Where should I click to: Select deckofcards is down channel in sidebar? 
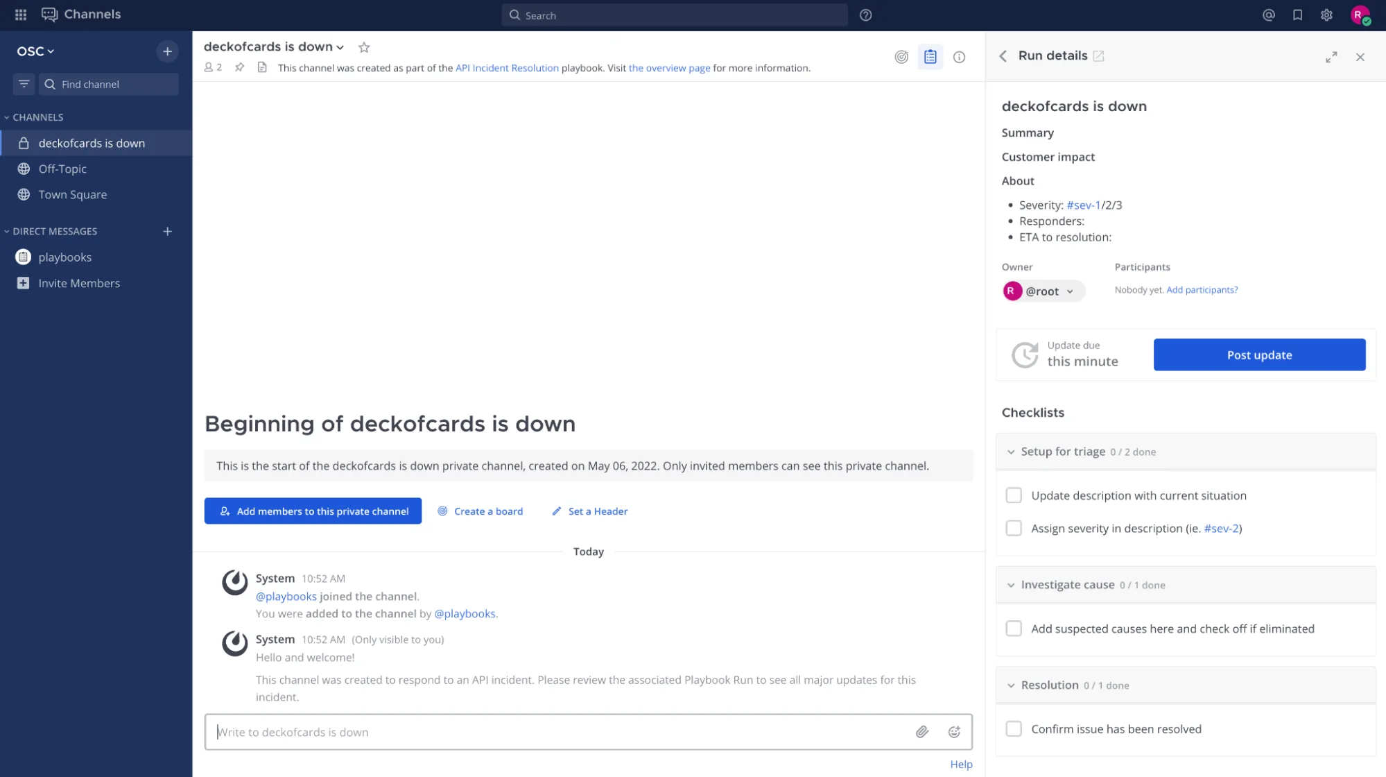96,143
